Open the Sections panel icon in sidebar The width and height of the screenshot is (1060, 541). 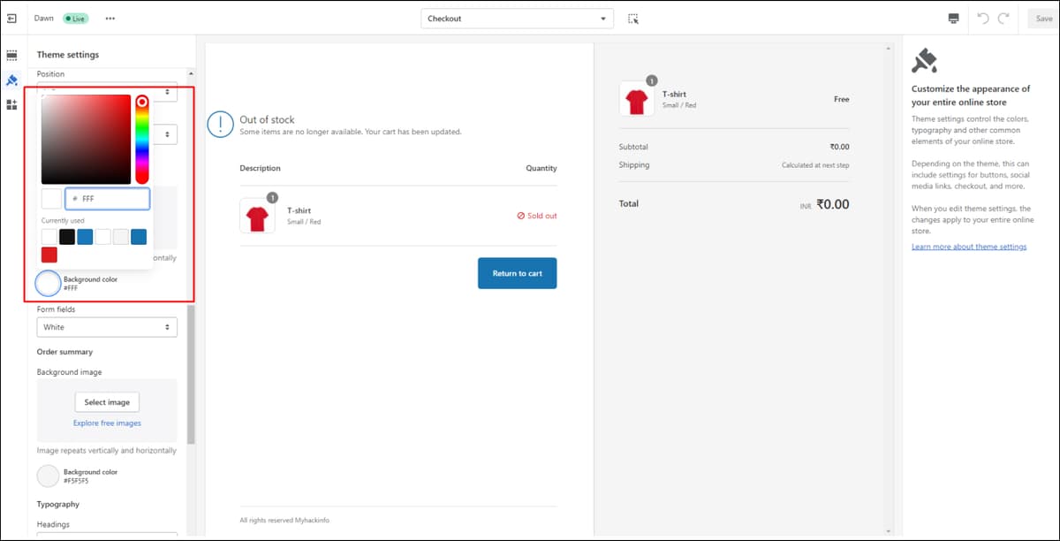[x=11, y=55]
